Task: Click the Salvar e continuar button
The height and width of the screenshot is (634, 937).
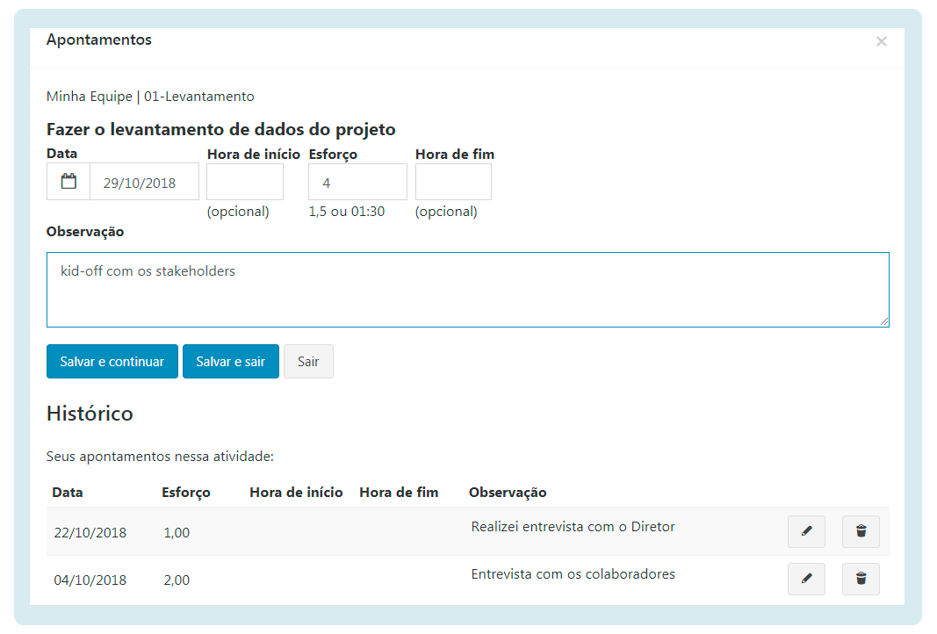Action: [x=112, y=361]
